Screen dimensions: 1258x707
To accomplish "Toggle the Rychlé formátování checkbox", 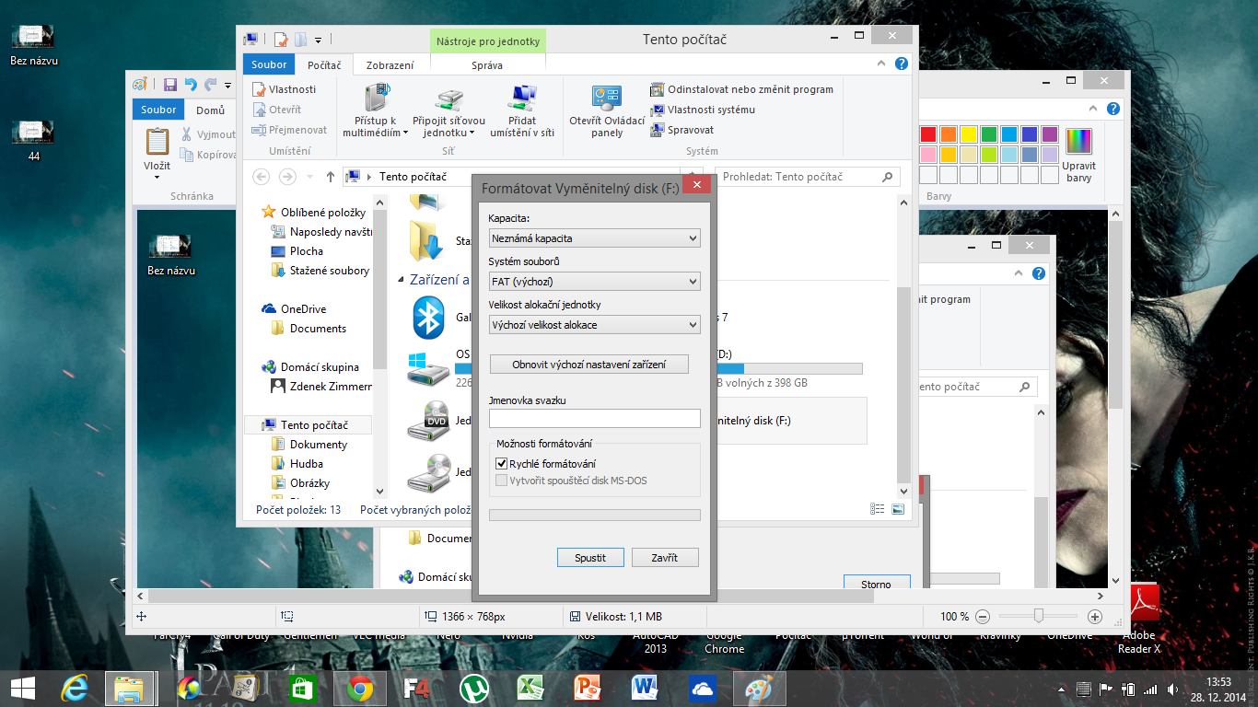I will [x=502, y=464].
